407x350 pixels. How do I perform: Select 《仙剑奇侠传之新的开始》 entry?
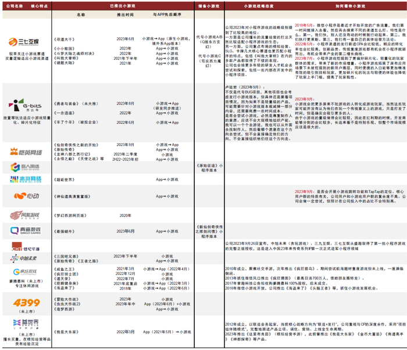pos(76,145)
